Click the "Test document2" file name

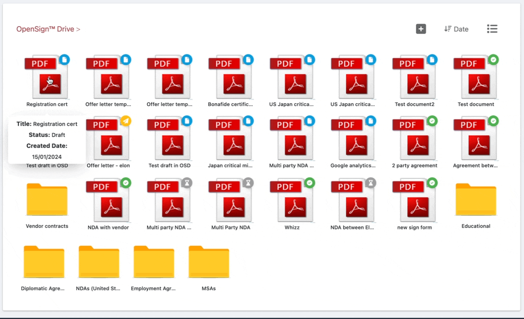tap(415, 104)
